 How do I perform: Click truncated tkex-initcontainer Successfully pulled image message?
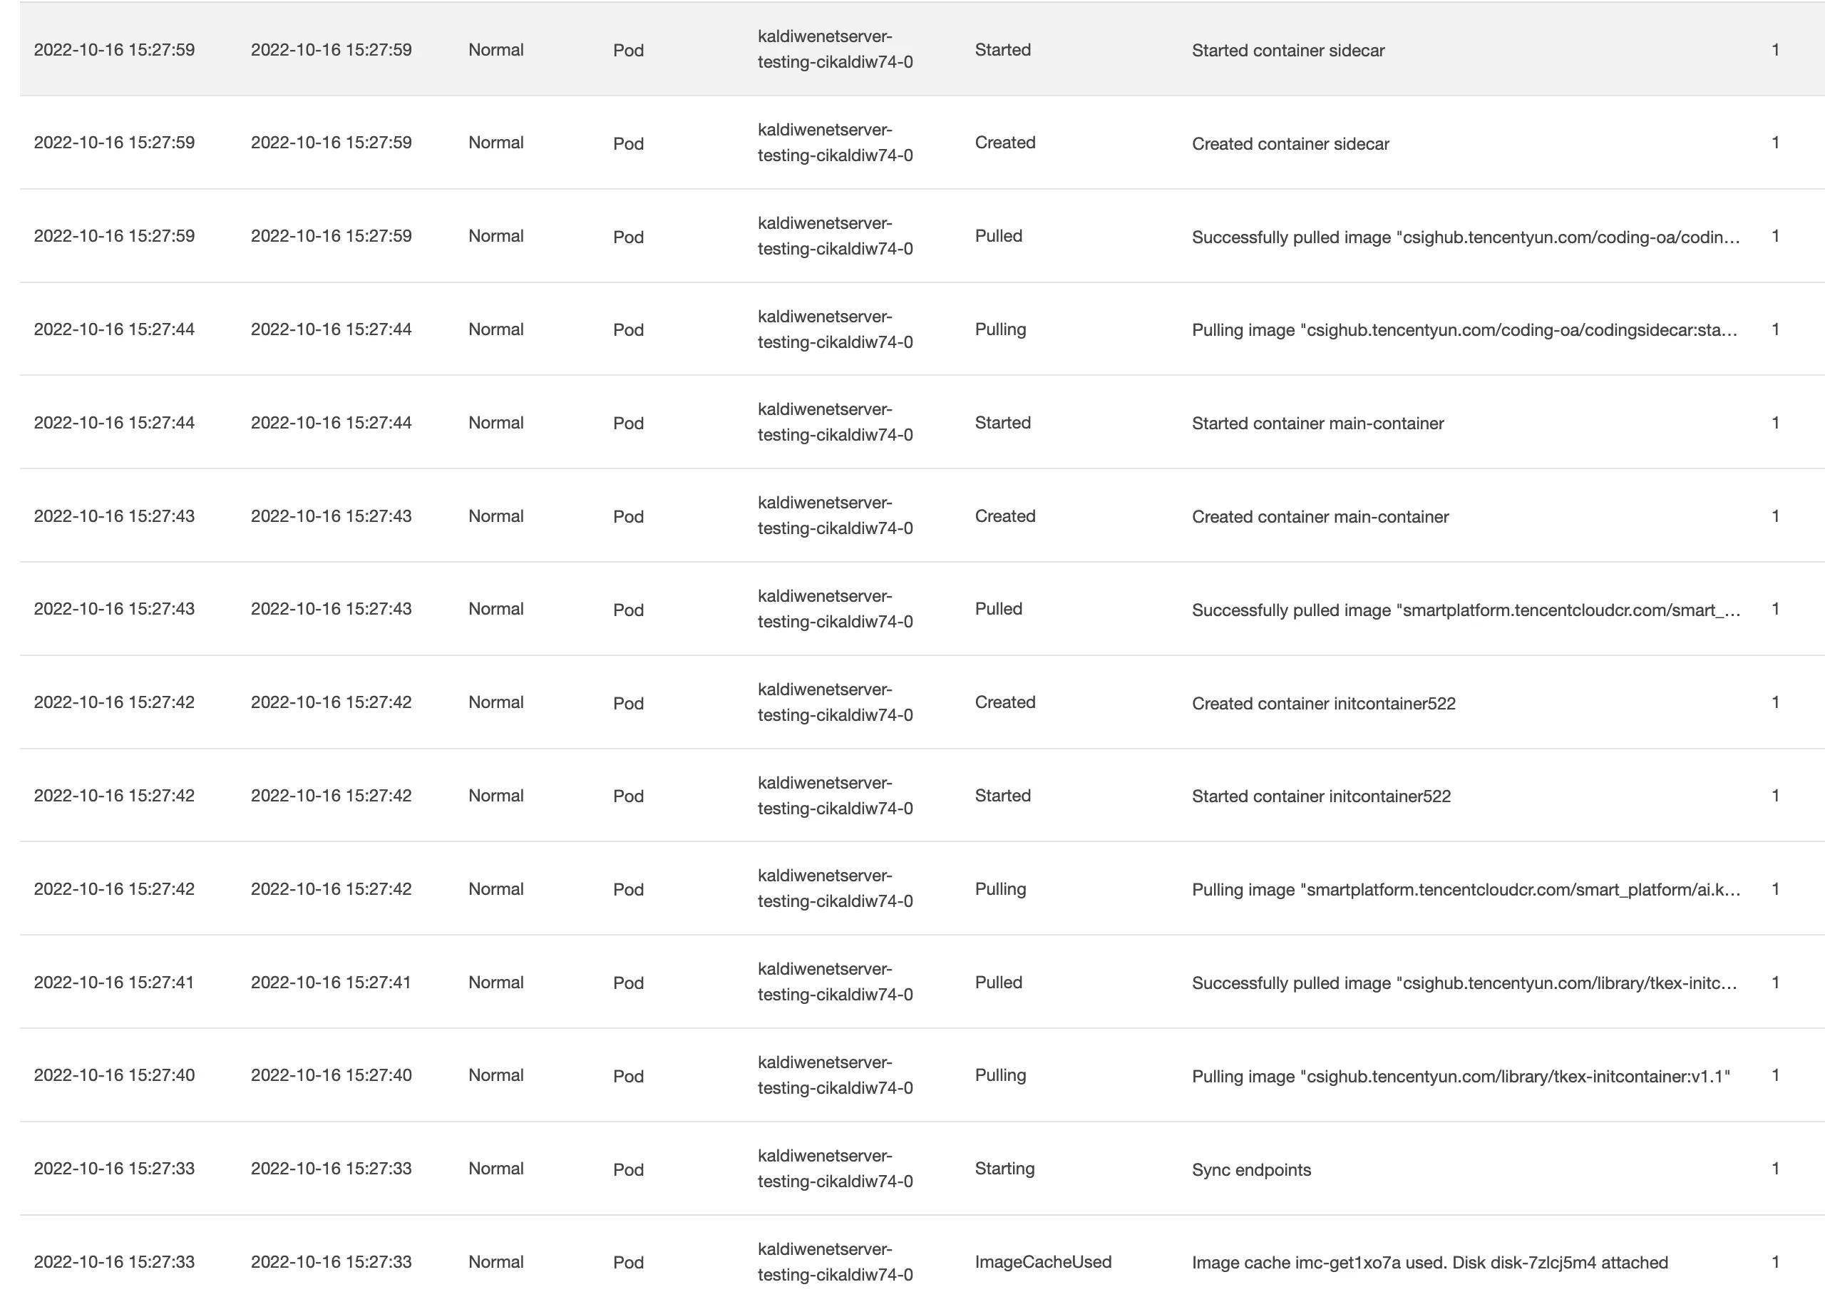1464,983
